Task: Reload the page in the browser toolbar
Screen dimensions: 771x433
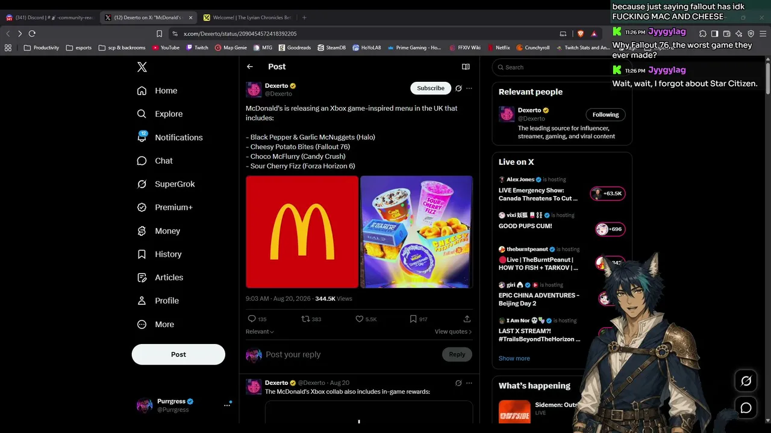Action: (x=32, y=34)
